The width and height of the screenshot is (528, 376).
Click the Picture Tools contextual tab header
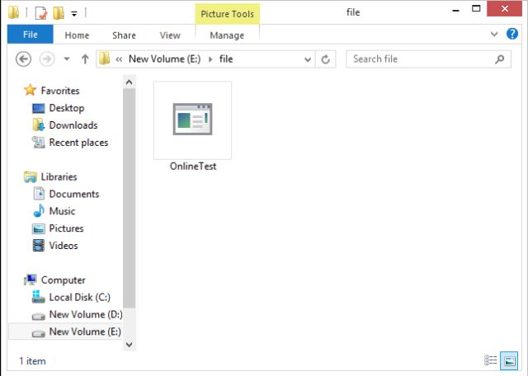tap(228, 14)
